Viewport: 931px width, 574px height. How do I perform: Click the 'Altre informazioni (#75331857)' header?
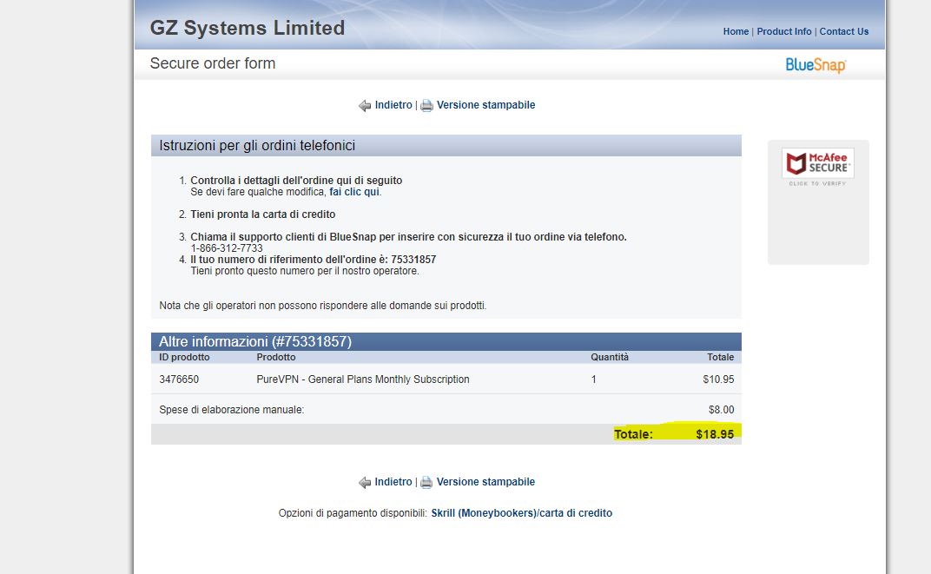[255, 342]
